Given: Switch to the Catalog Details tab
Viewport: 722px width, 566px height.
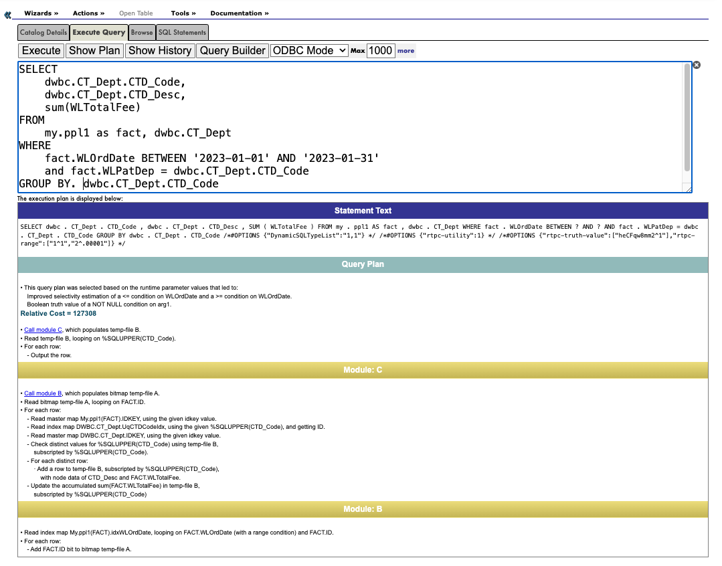Looking at the screenshot, I should (x=43, y=32).
